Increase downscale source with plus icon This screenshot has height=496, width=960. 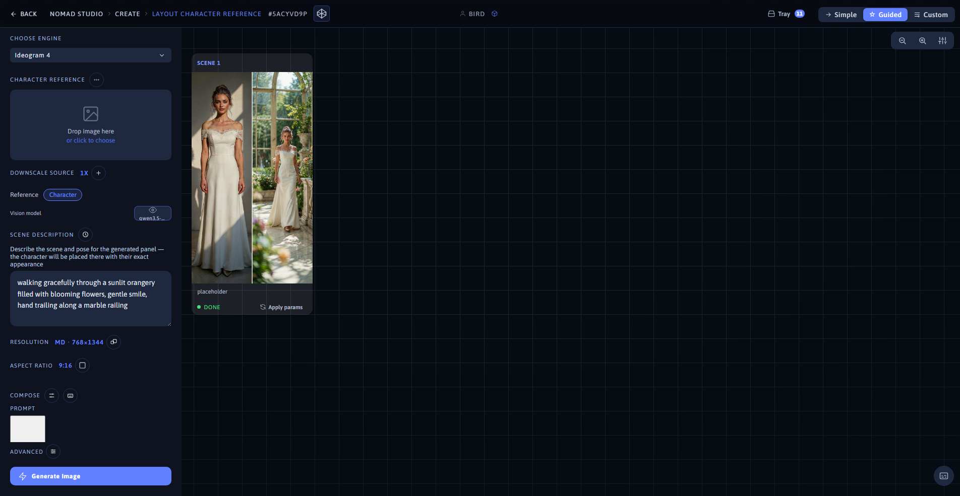click(99, 173)
